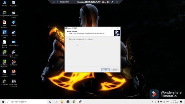Select the New Microsoft PowerPoint desktop file

coord(4,24)
